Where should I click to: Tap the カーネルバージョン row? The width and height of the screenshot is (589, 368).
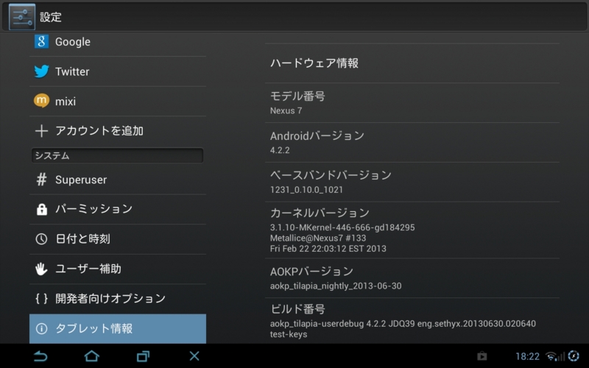point(412,230)
